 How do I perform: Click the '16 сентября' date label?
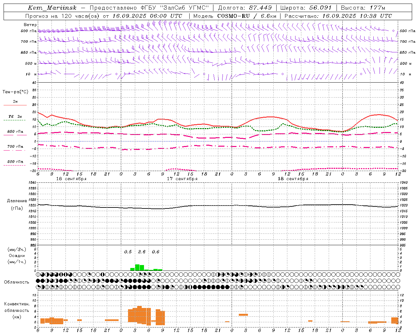tap(71, 179)
